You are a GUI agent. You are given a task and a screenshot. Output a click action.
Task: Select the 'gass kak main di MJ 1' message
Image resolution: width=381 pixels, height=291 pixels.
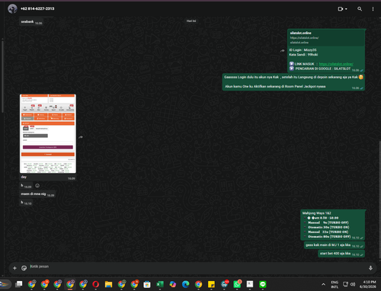tap(335, 245)
